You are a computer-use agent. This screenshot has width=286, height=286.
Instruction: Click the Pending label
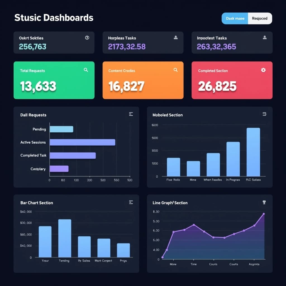pyautogui.click(x=39, y=129)
